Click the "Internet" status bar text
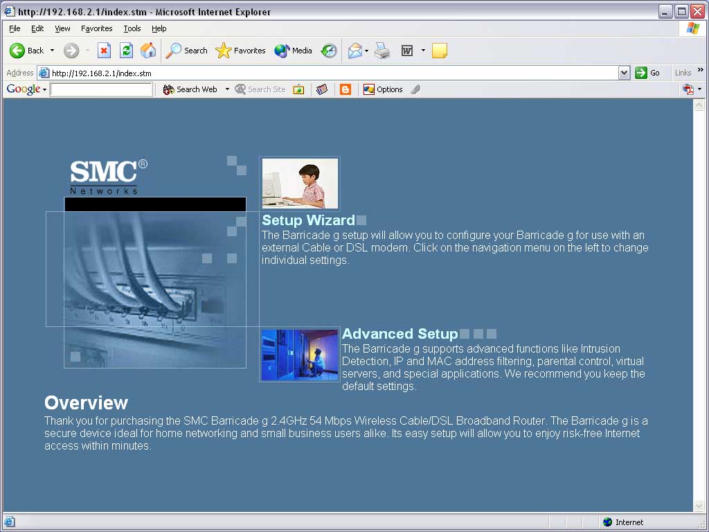The width and height of the screenshot is (709, 532). point(629,522)
